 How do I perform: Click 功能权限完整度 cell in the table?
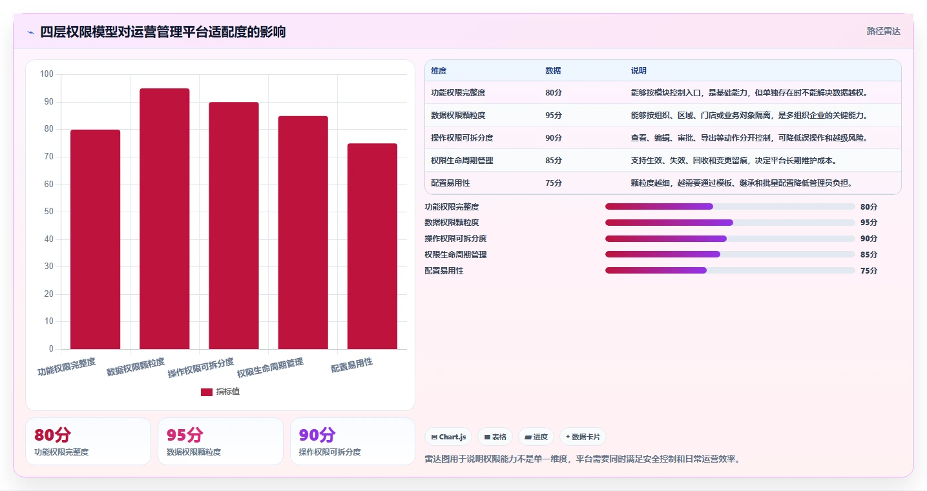(x=458, y=93)
